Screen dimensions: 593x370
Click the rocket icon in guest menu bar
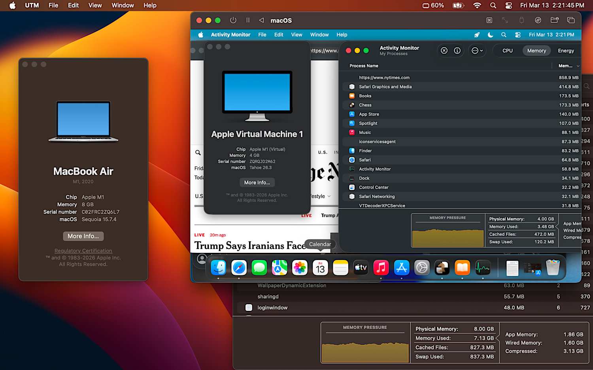[x=477, y=35]
